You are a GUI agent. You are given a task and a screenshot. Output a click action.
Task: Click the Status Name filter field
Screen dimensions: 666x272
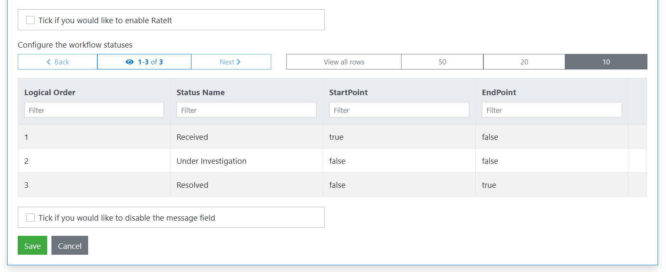click(x=246, y=110)
